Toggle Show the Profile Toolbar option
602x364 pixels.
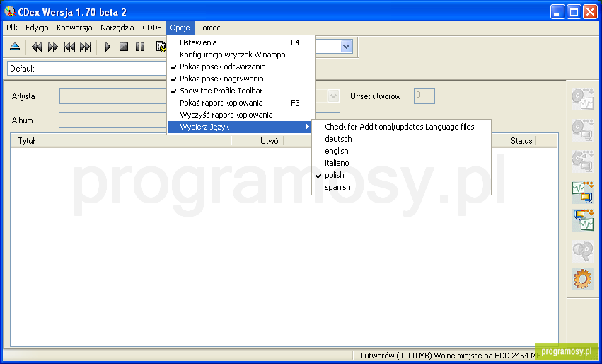point(241,91)
